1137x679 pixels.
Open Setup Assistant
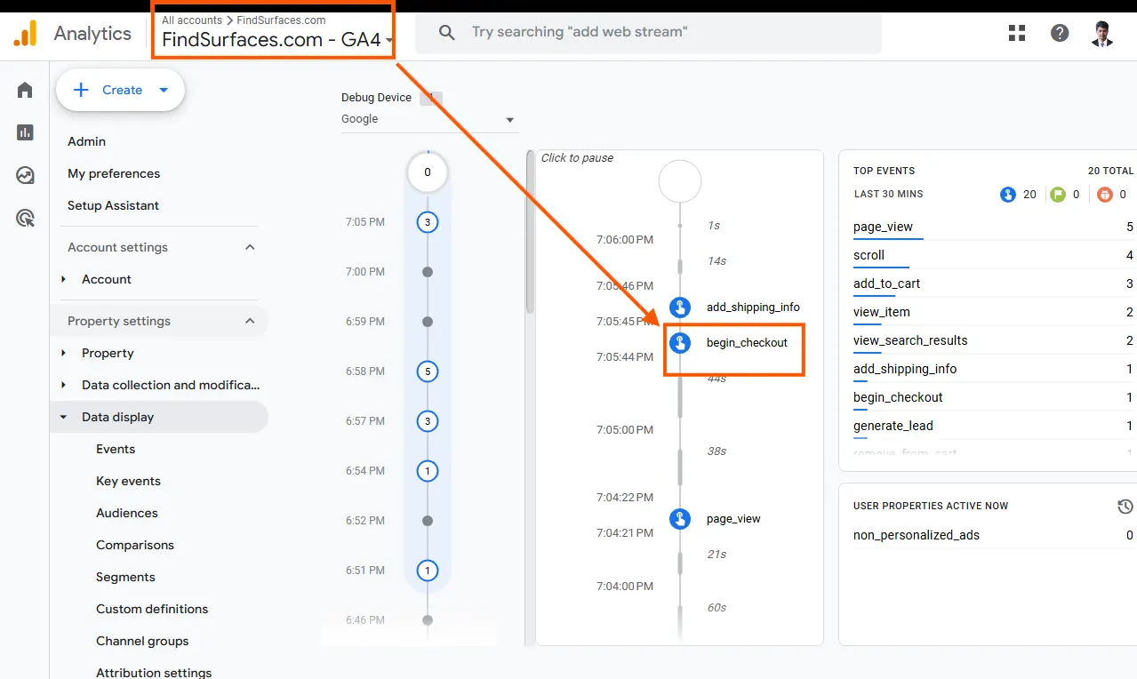click(x=113, y=205)
